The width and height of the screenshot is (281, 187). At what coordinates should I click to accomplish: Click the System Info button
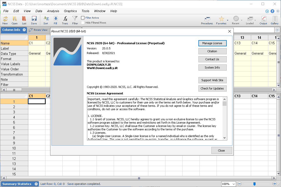tap(212, 68)
